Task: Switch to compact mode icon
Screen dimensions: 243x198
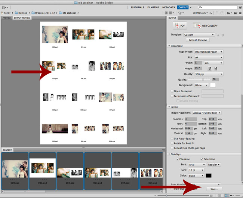Action: pos(240,7)
